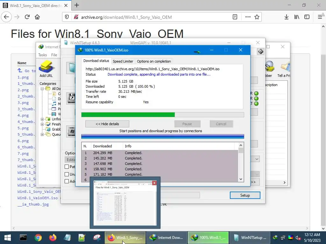326x244 pixels.
Task: Open the File menu in IDM
Action: coord(54,55)
